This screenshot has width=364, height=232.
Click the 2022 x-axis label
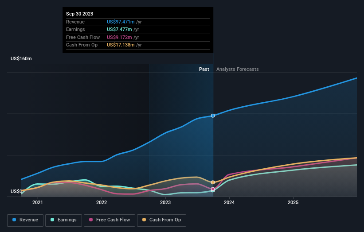102,202
